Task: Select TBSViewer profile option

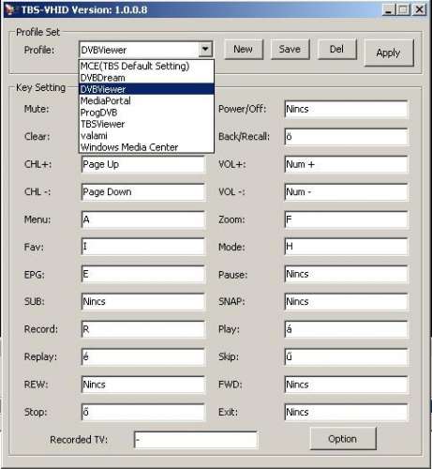Action: click(x=146, y=124)
